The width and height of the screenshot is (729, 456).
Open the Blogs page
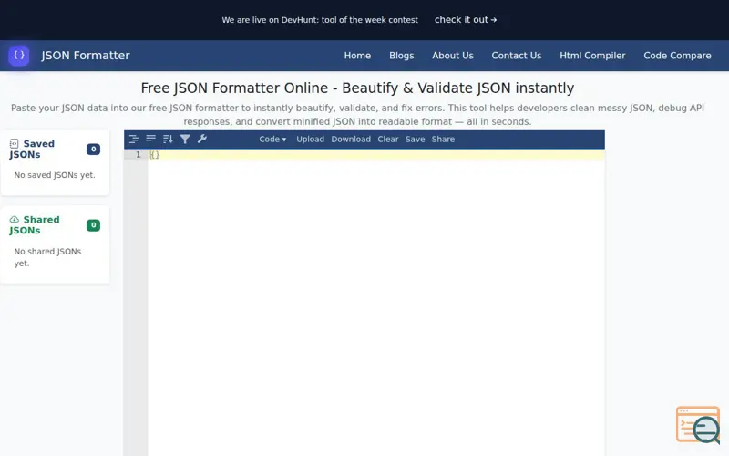coord(401,56)
